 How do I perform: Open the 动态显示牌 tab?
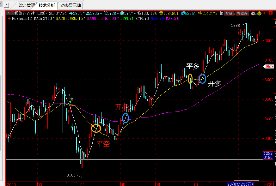(71, 5)
